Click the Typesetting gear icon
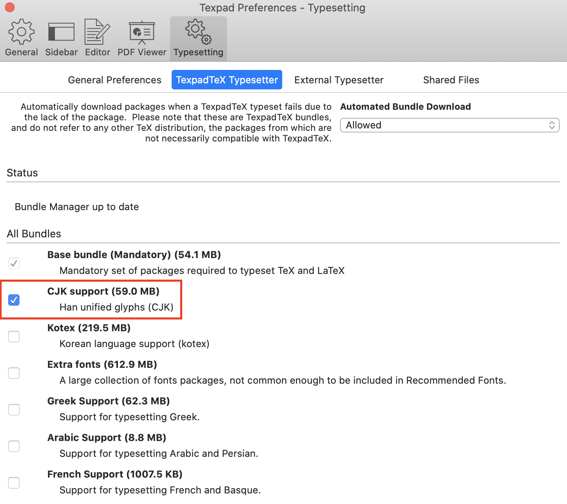 (x=198, y=37)
